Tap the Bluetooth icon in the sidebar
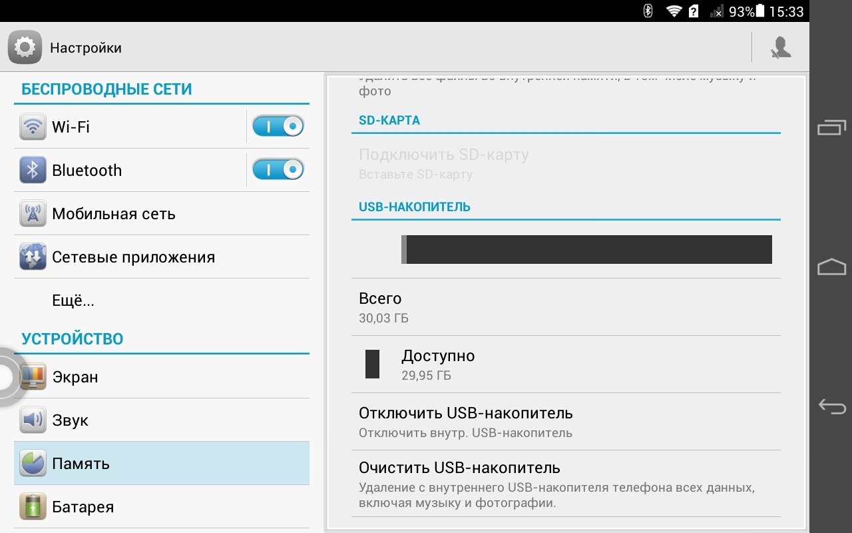 coord(33,170)
